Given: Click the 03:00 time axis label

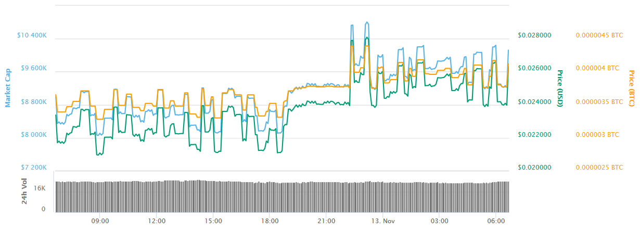Looking at the screenshot, I should [x=439, y=221].
